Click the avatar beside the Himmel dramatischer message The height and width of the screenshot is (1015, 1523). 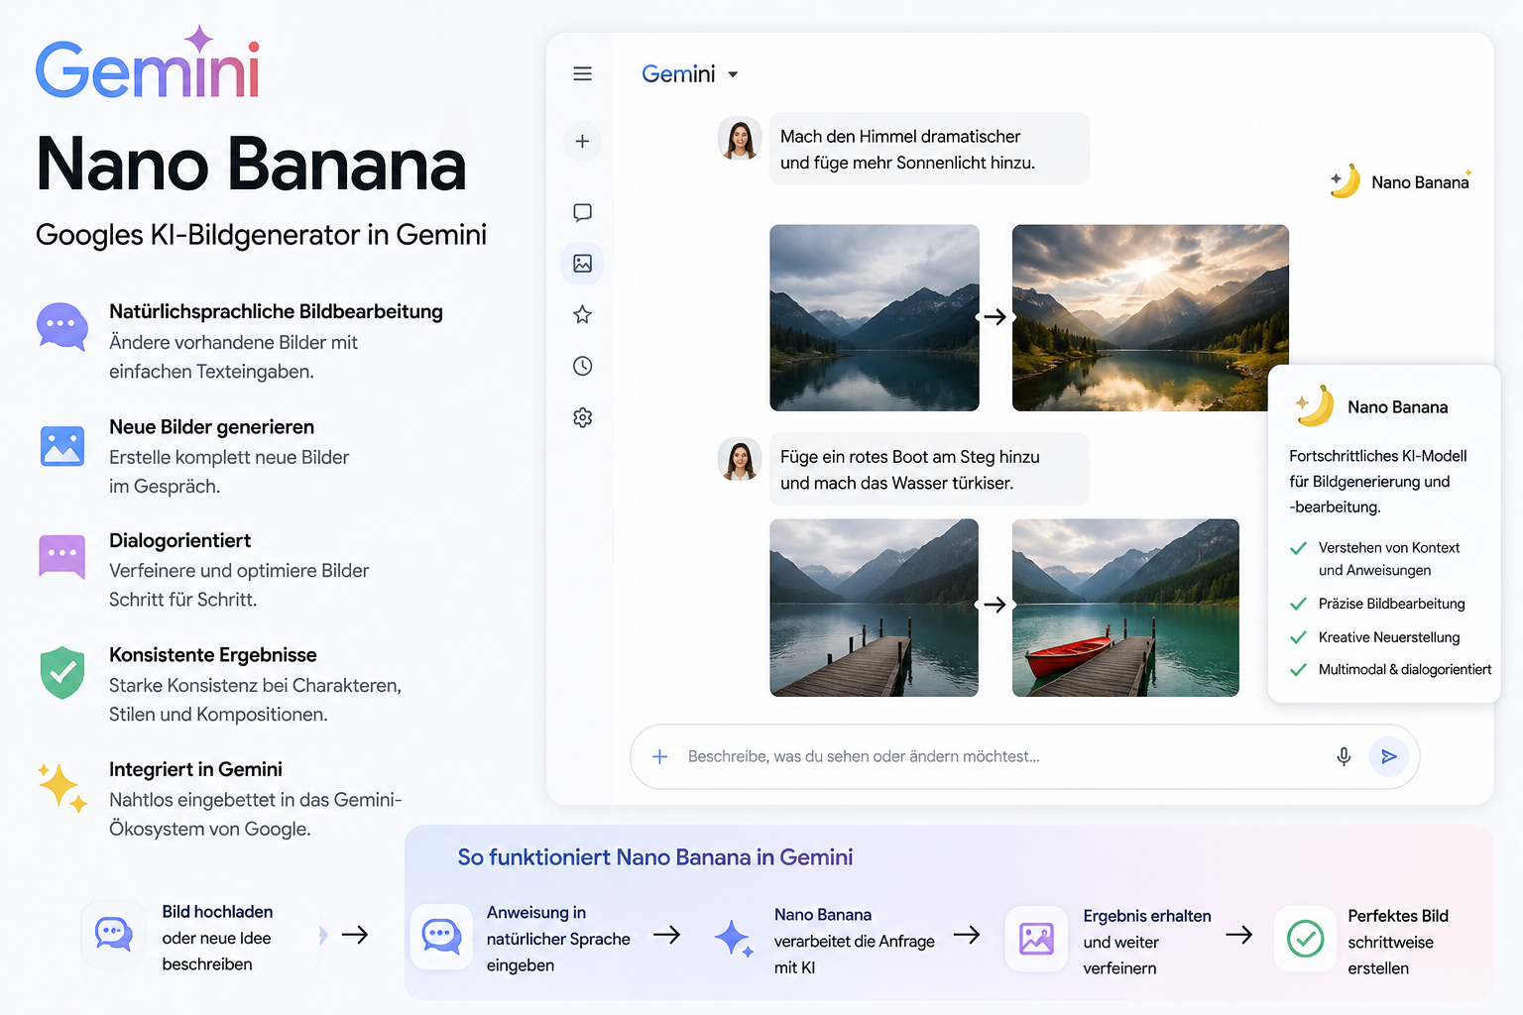pos(740,139)
